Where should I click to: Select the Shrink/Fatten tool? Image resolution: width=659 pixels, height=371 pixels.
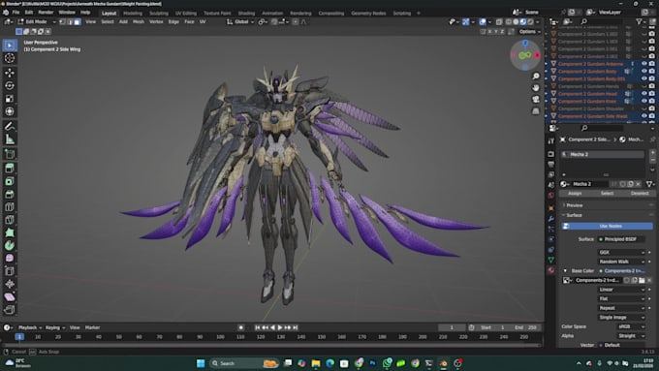(x=10, y=284)
